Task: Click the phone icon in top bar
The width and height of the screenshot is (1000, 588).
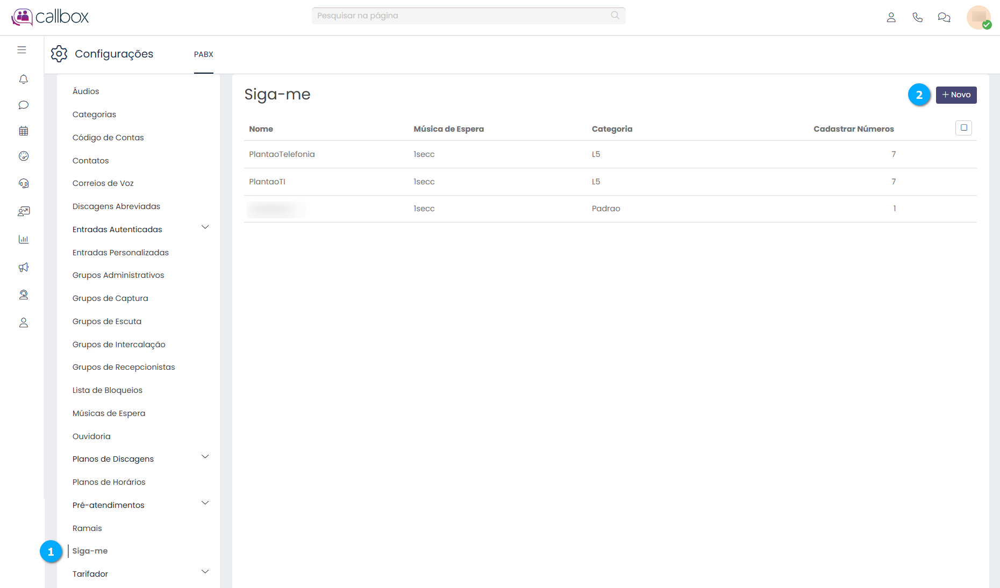Action: (917, 17)
